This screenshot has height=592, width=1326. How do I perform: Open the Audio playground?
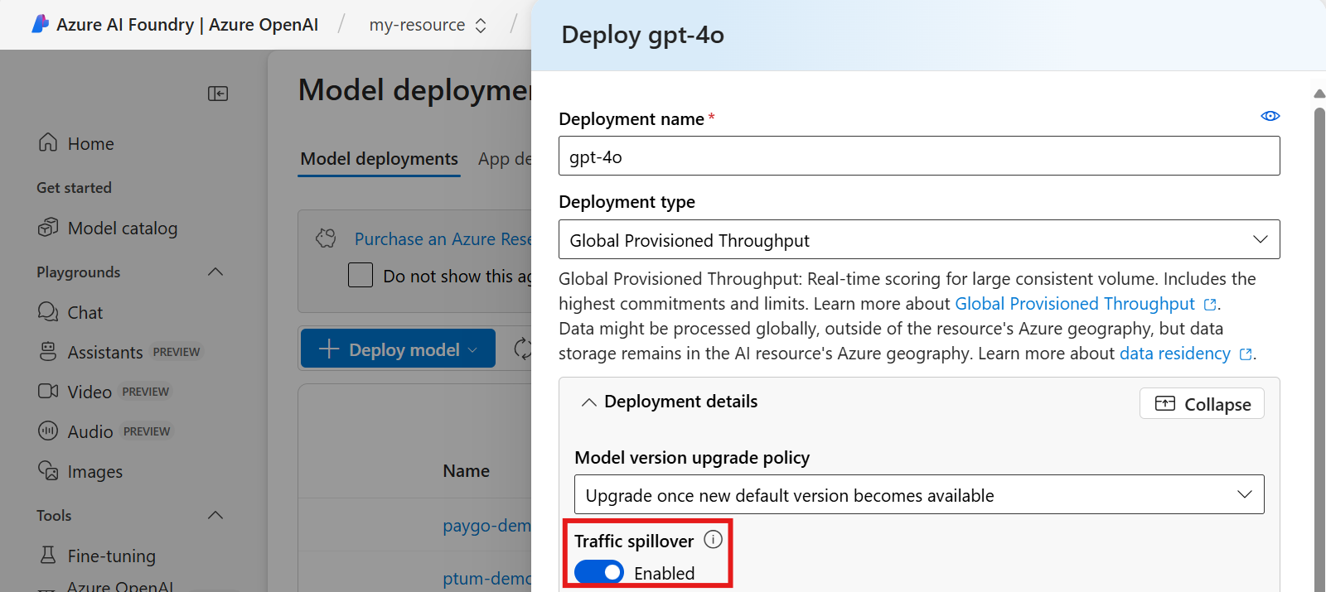[x=90, y=432]
